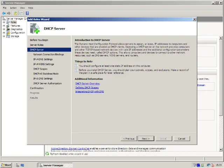
Task: Select Roles label in console tree
Action: pos(13,22)
